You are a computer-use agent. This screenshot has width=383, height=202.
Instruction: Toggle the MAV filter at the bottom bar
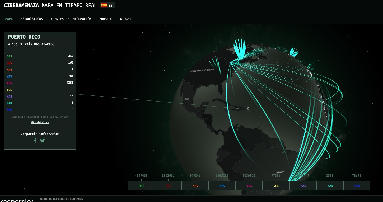coord(195,186)
